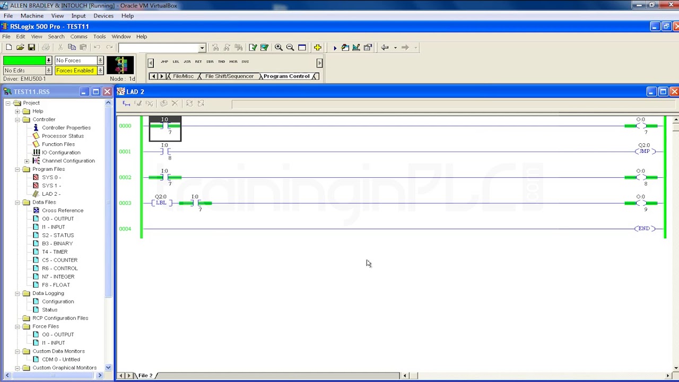This screenshot has height=382, width=679.
Task: Insert a RET instruction
Action: (198, 62)
